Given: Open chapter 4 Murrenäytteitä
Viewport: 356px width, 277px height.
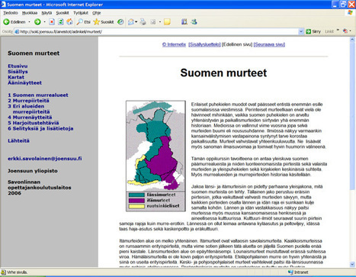Looking at the screenshot, I should (30, 118).
